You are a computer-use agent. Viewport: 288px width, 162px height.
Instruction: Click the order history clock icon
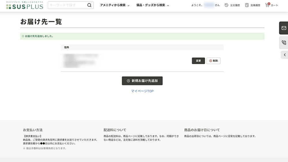point(226,5)
